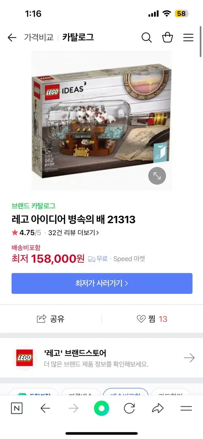This screenshot has height=439, width=203.
Task: Open 레고 브랜드스토어 arrow
Action: click(x=189, y=358)
